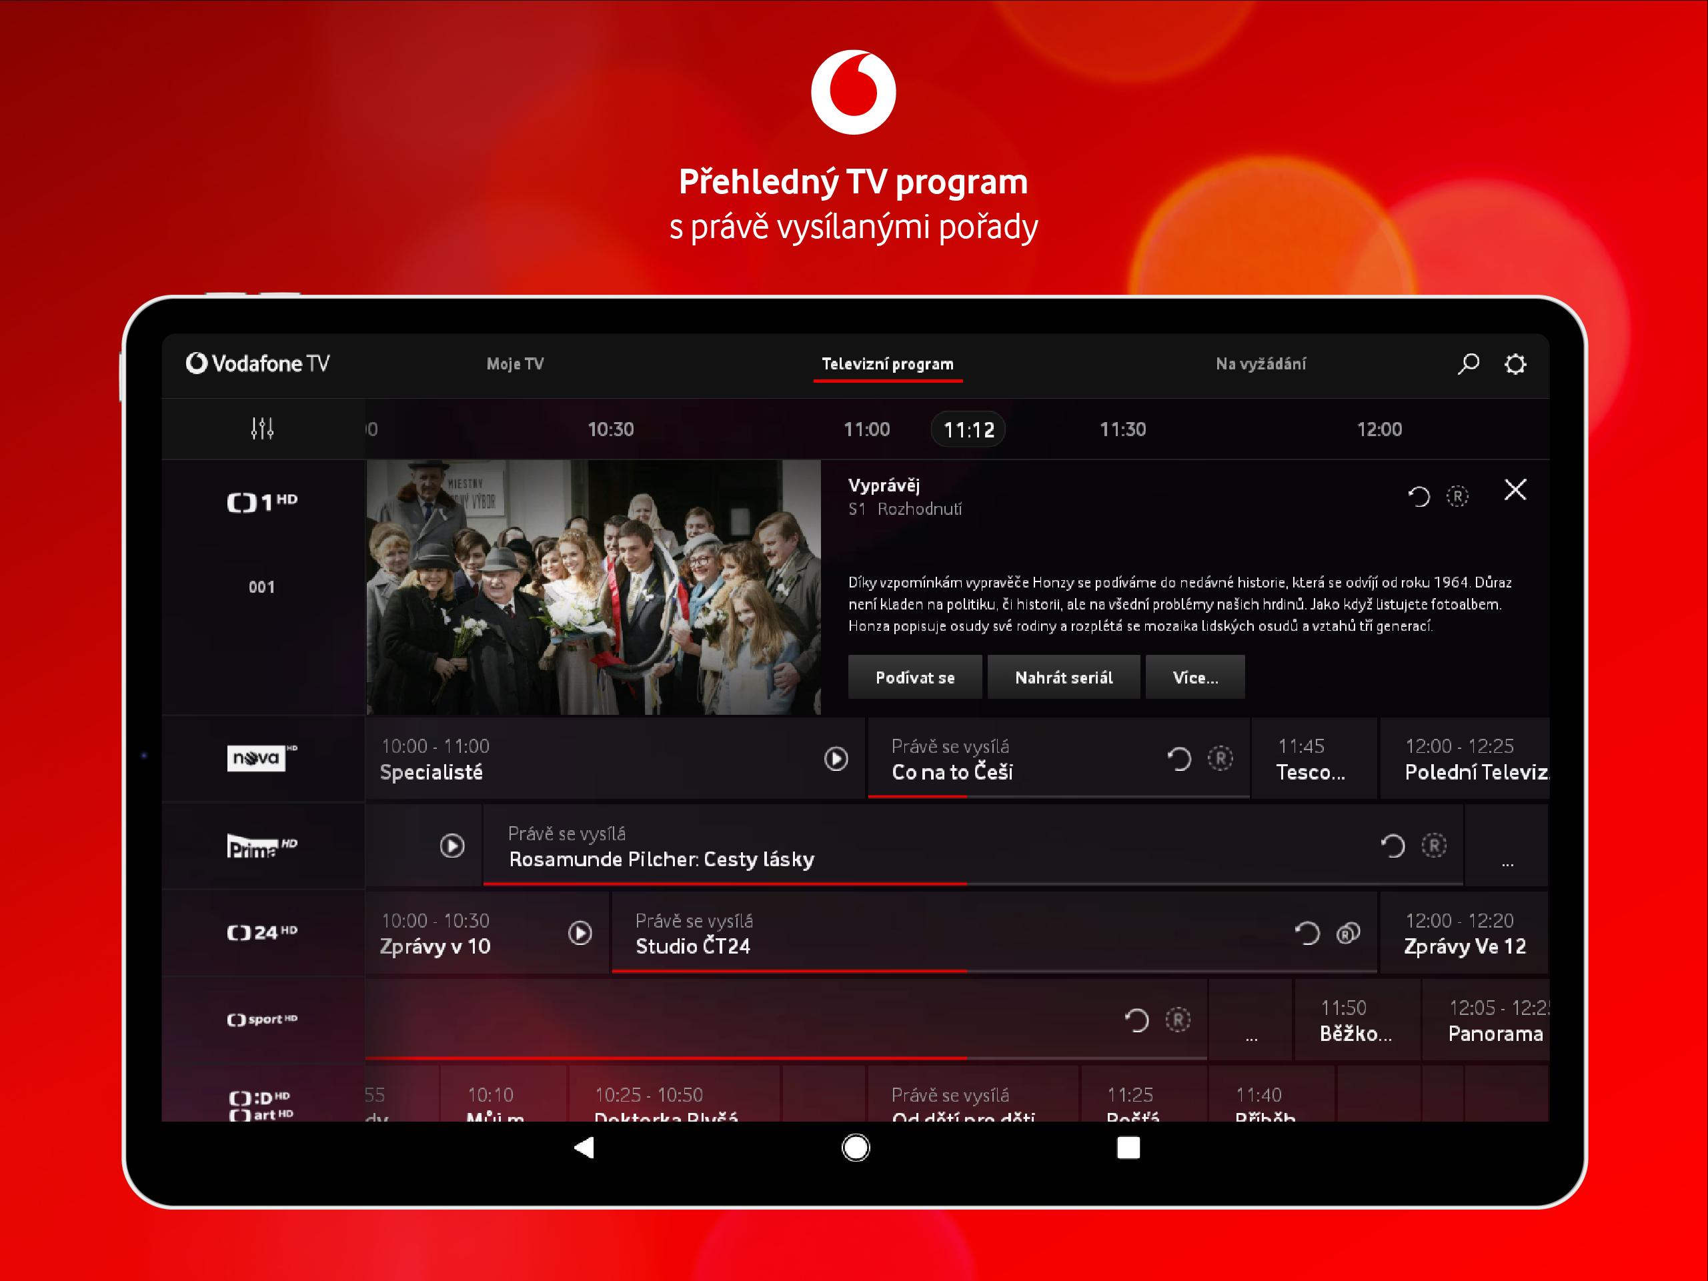This screenshot has width=1708, height=1281.
Task: Restart Vyprávěj with the replay icon
Action: pyautogui.click(x=1419, y=495)
